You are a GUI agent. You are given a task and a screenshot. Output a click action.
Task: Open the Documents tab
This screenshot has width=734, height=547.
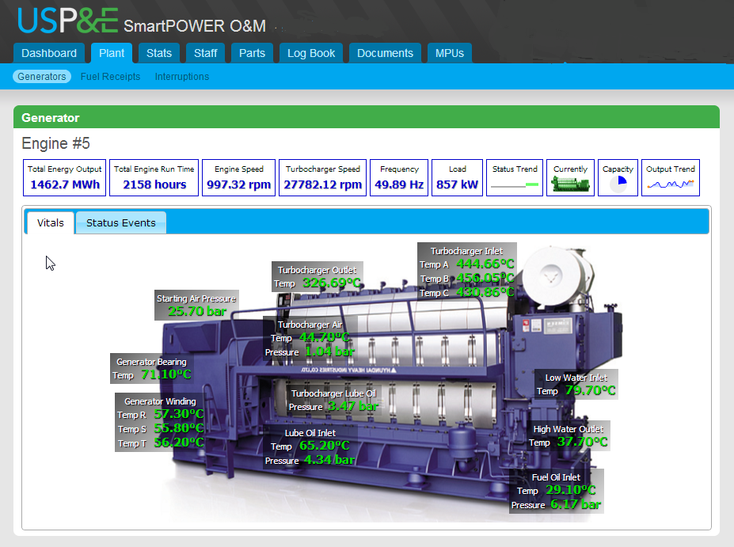point(385,53)
